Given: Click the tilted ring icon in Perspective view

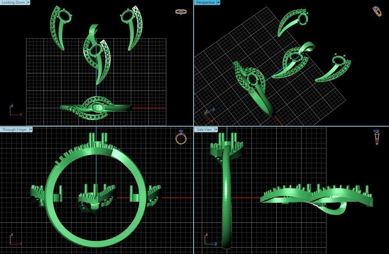Looking at the screenshot, I should (x=377, y=11).
